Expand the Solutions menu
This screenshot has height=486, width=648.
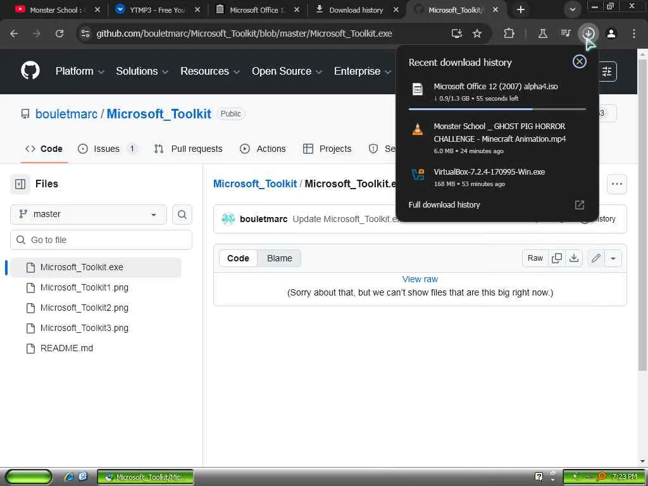142,71
